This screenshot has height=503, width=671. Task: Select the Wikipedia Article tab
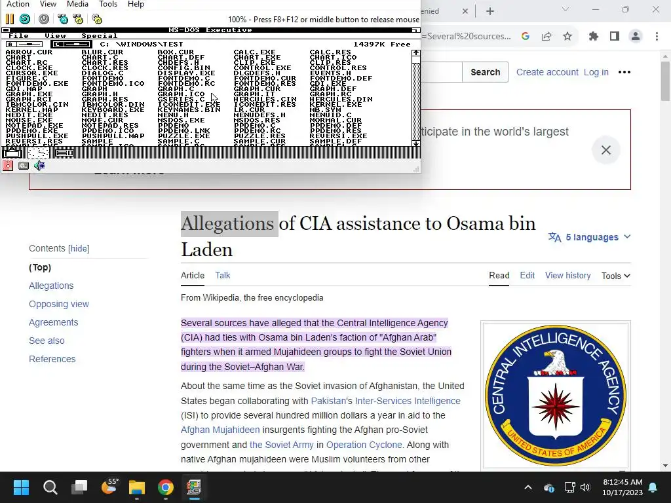tap(193, 276)
